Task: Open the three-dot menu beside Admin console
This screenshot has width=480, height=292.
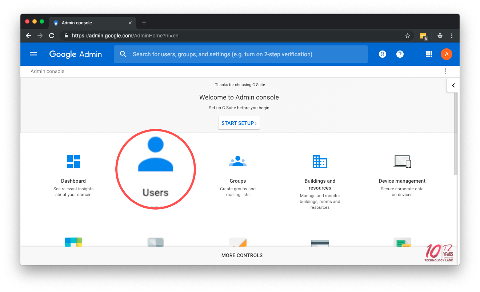Action: pos(445,71)
